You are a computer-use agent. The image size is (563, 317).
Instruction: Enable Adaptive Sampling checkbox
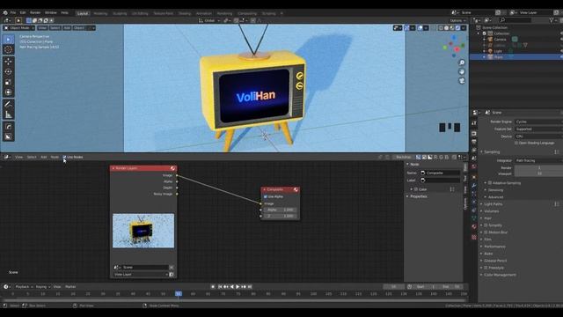[x=490, y=183]
